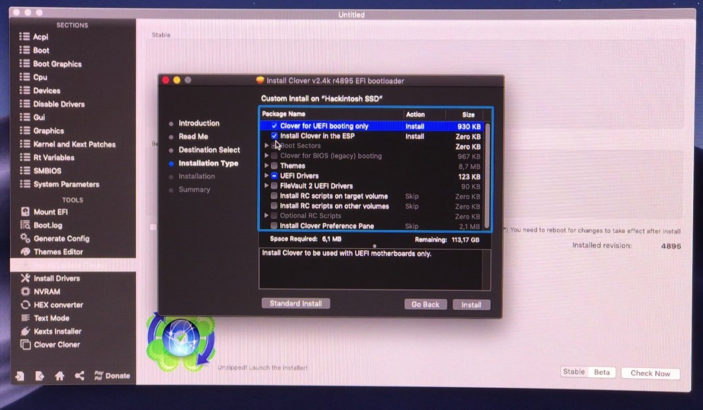703x410 pixels.
Task: Click Check Now in Clover Configurator
Action: pyautogui.click(x=650, y=374)
